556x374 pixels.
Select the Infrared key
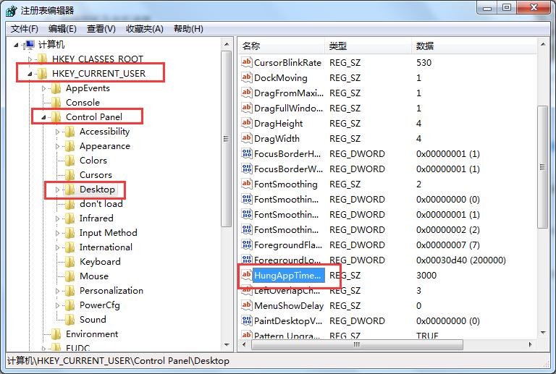[96, 218]
